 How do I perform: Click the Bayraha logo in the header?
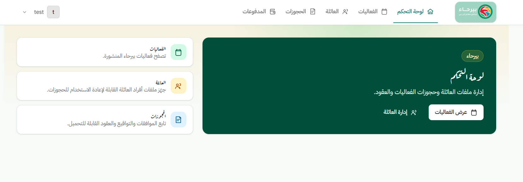tap(475, 12)
